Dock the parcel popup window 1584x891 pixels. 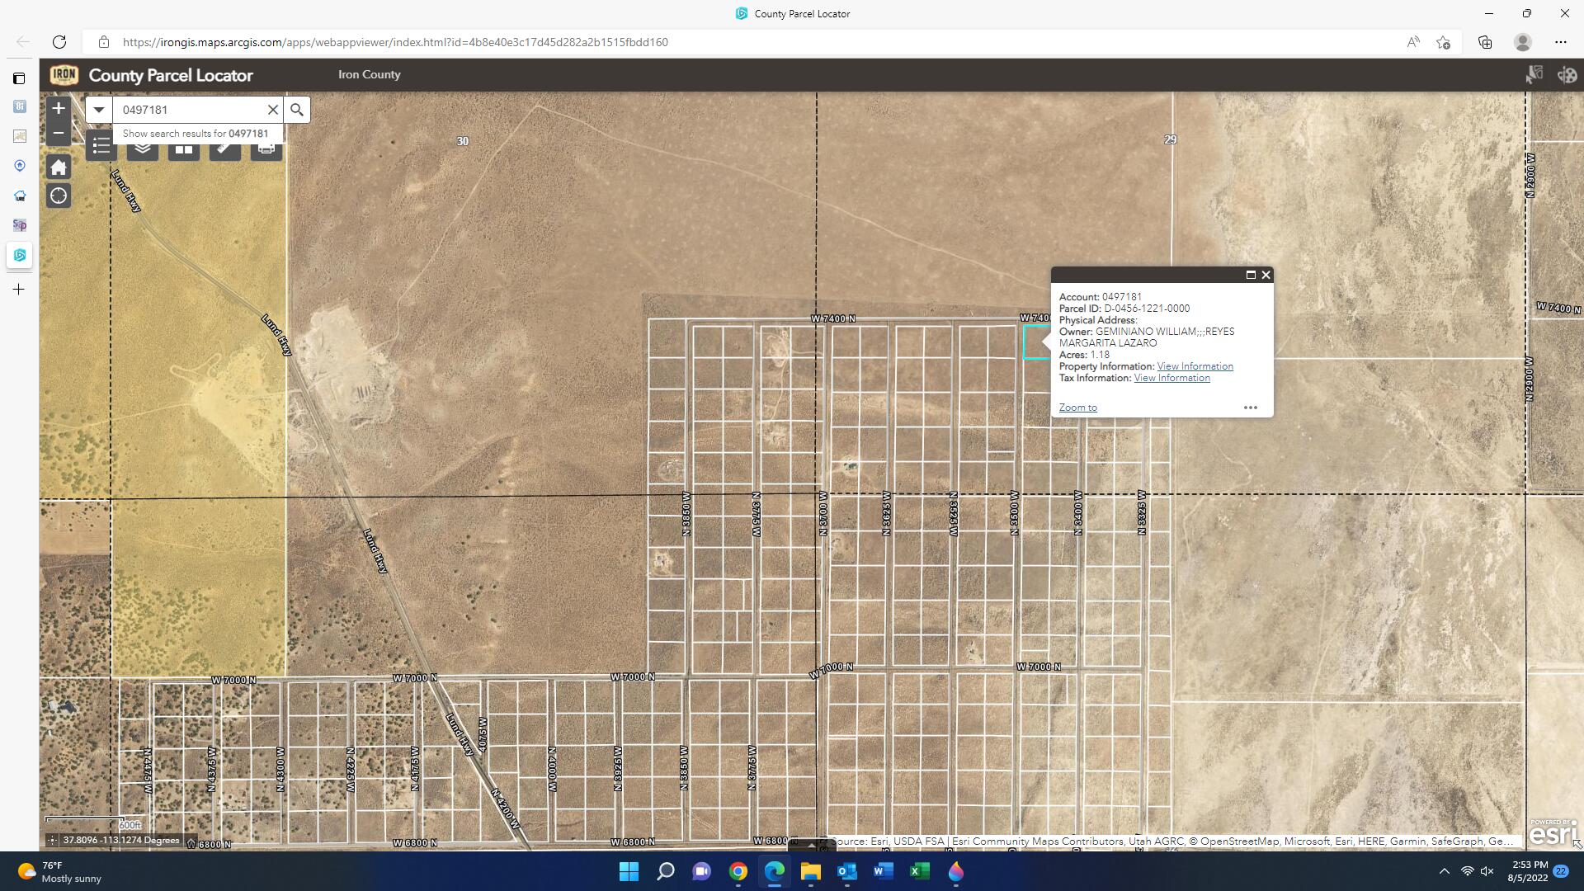point(1249,275)
